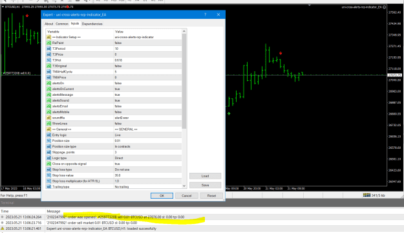The width and height of the screenshot is (404, 233).
Task: Click the help question mark in dialog title bar
Action: (205, 15)
